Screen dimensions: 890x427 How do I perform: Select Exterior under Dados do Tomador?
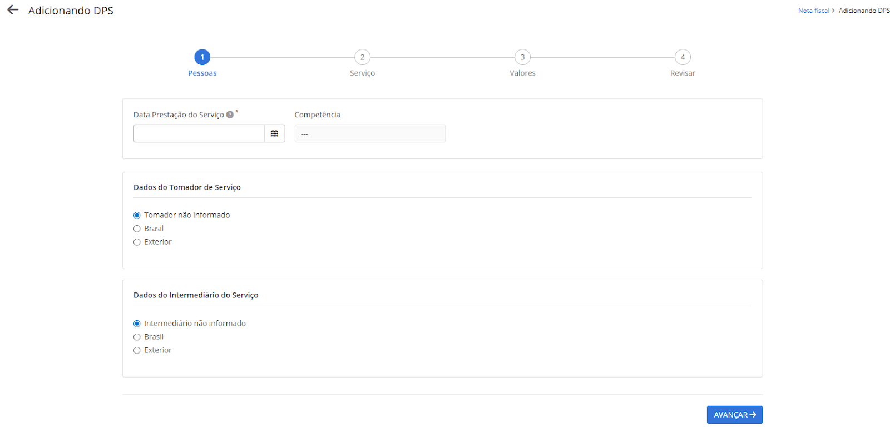[x=137, y=242]
